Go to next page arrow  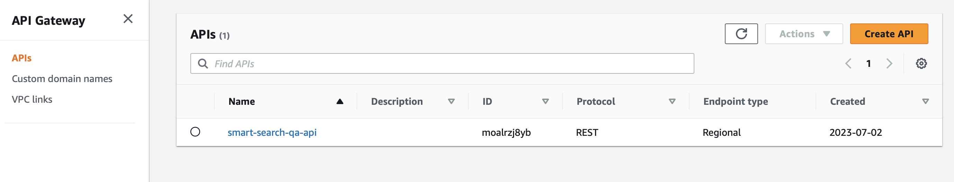point(889,63)
